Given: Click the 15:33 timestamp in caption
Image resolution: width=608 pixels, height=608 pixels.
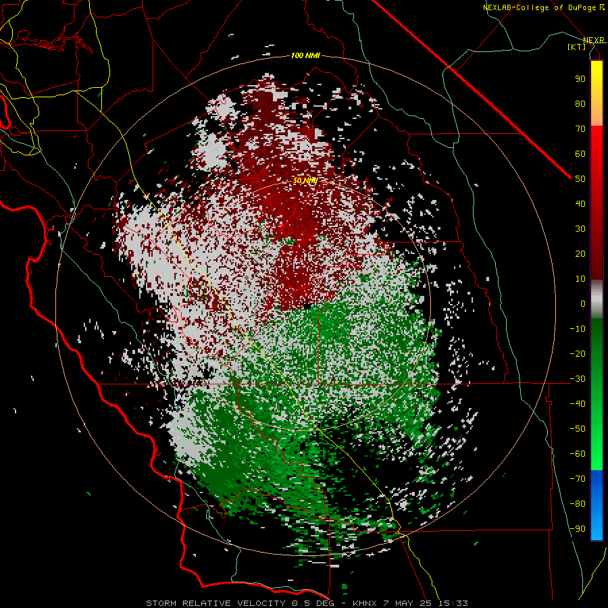Looking at the screenshot, I should pos(453,603).
